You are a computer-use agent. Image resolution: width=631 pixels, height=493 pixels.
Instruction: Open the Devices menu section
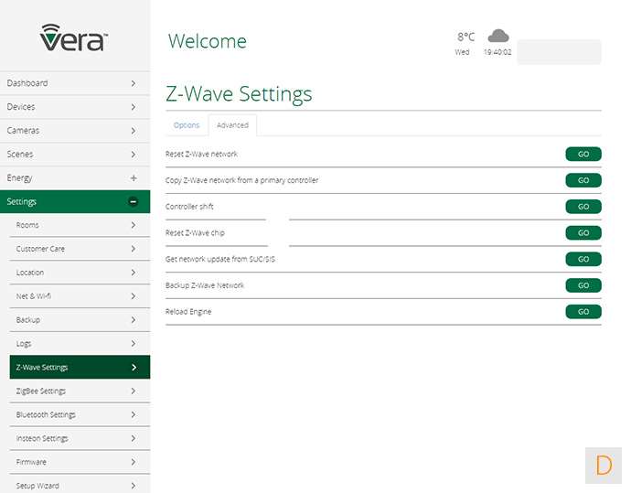[73, 107]
